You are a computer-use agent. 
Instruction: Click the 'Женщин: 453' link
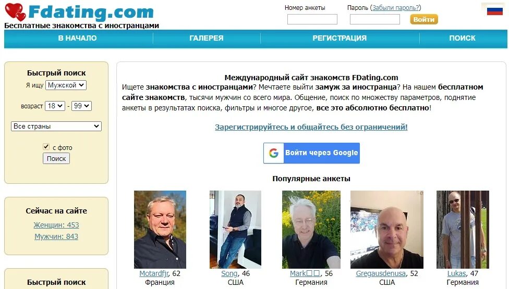point(56,225)
